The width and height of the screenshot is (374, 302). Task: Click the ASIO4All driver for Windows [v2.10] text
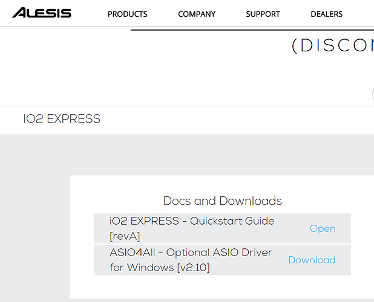[x=191, y=260]
